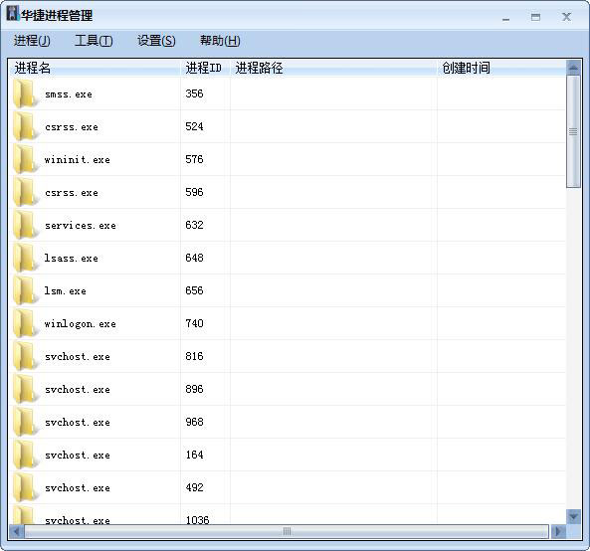
Task: Click the folder icon beside winlogon.exe
Action: (x=26, y=323)
